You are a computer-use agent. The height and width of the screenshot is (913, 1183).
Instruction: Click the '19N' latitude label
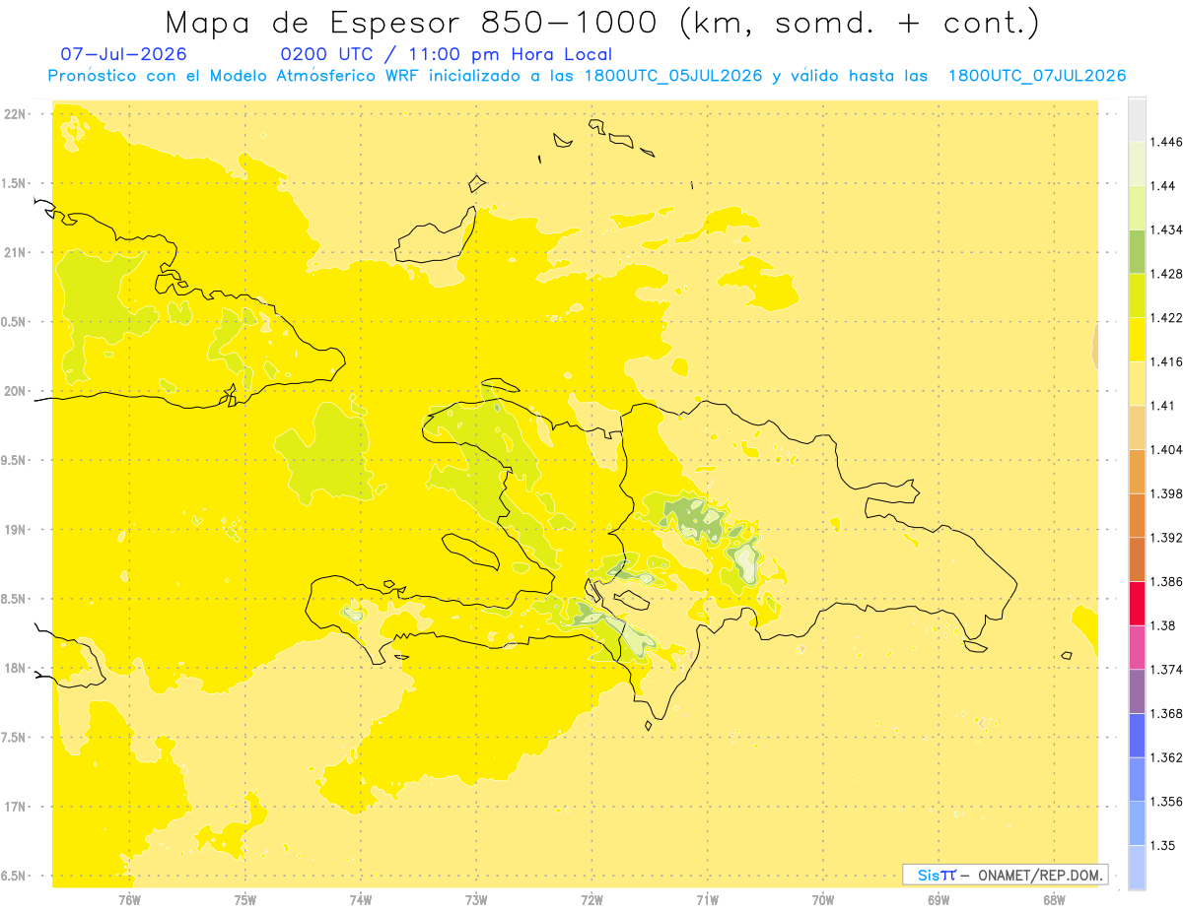click(x=15, y=530)
